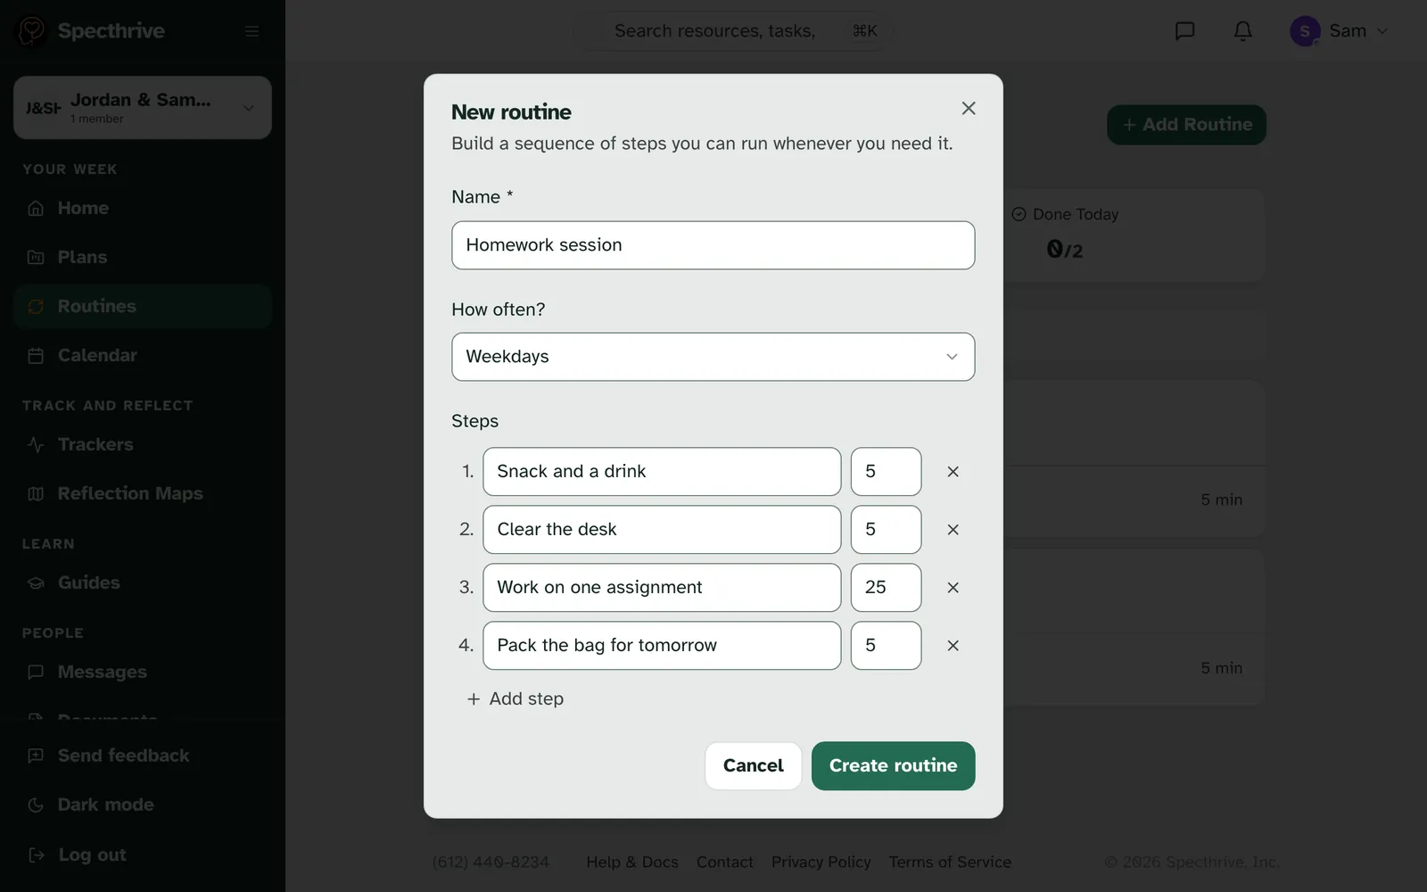Click the Work on one assignment step field
The height and width of the screenshot is (892, 1427).
click(662, 588)
